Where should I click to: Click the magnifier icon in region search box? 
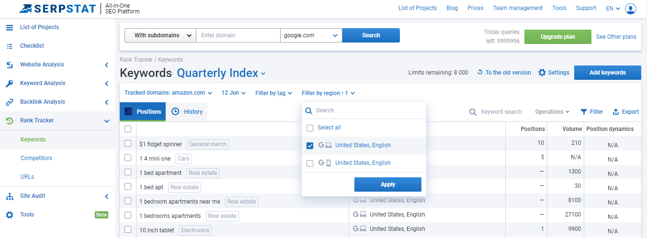pyautogui.click(x=309, y=110)
